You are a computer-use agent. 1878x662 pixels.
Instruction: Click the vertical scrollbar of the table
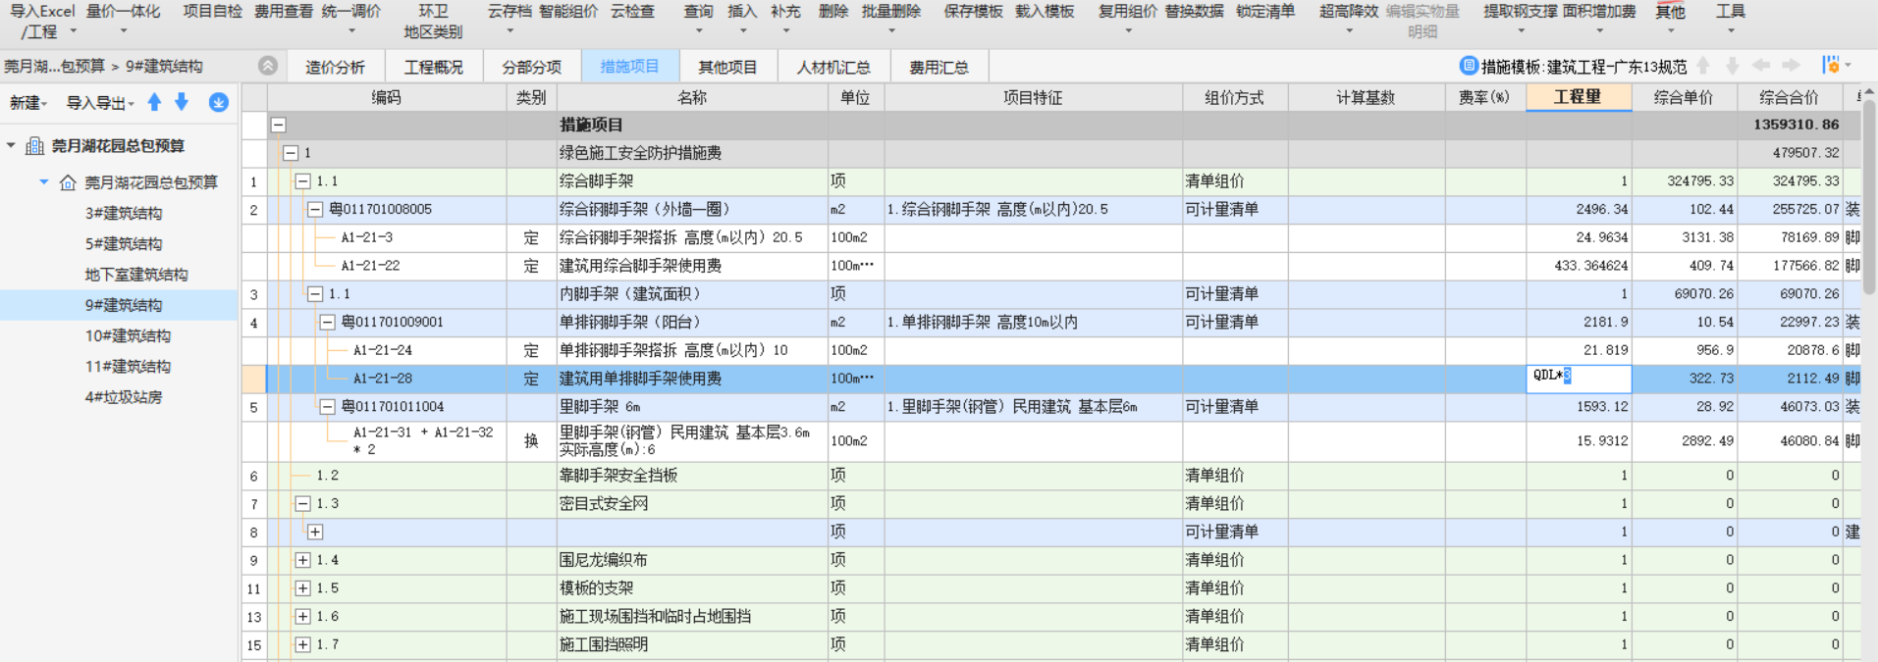pos(1870,196)
